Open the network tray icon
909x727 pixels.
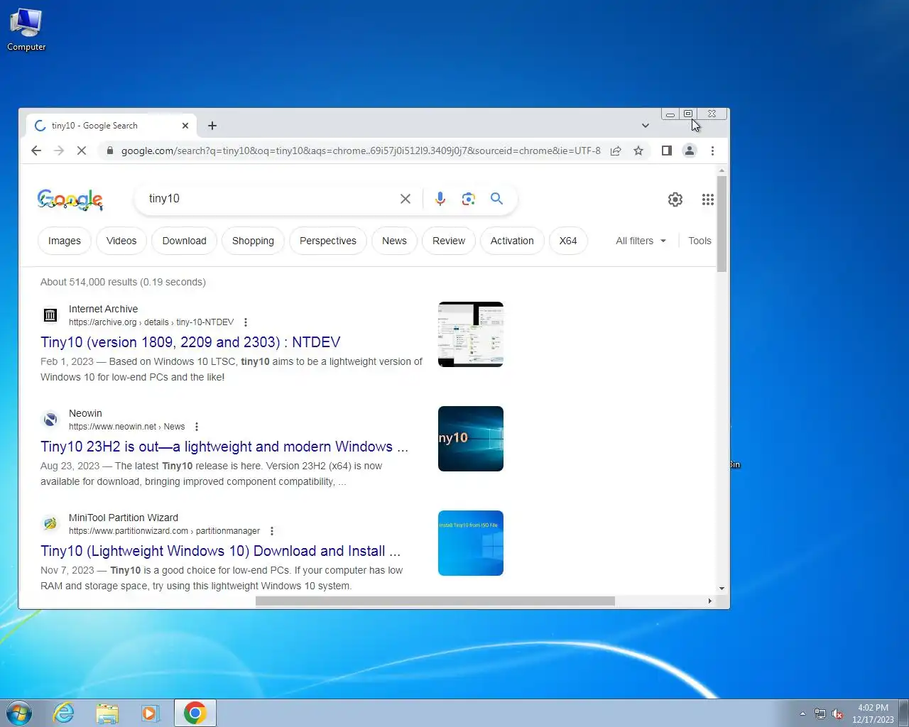[820, 714]
